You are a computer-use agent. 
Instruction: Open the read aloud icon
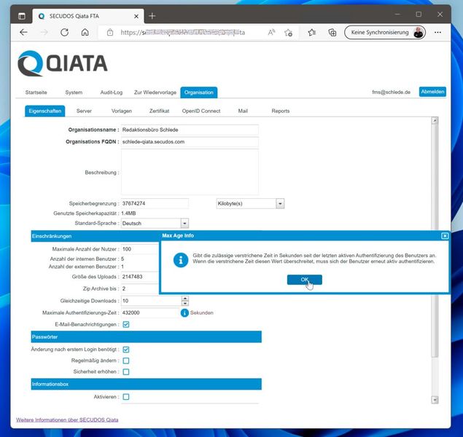coord(271,33)
